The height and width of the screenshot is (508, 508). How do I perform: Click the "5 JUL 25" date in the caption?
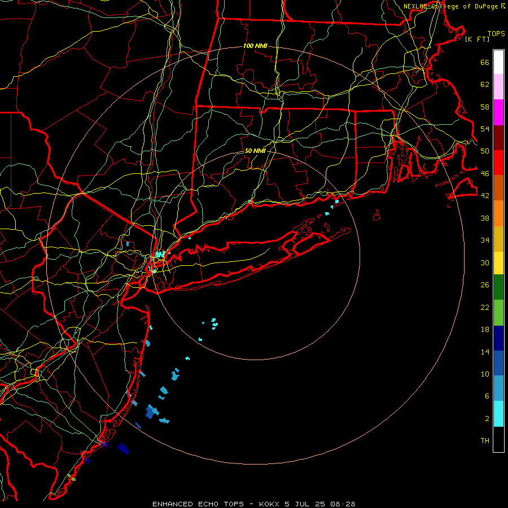point(305,504)
